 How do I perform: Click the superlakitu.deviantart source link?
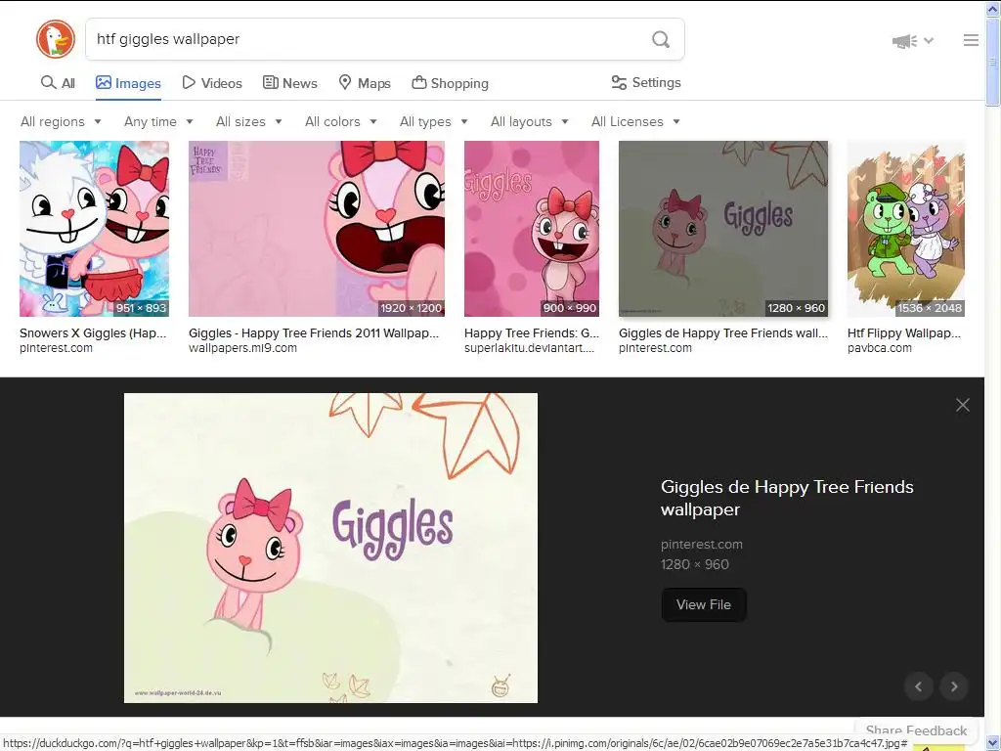pos(529,348)
